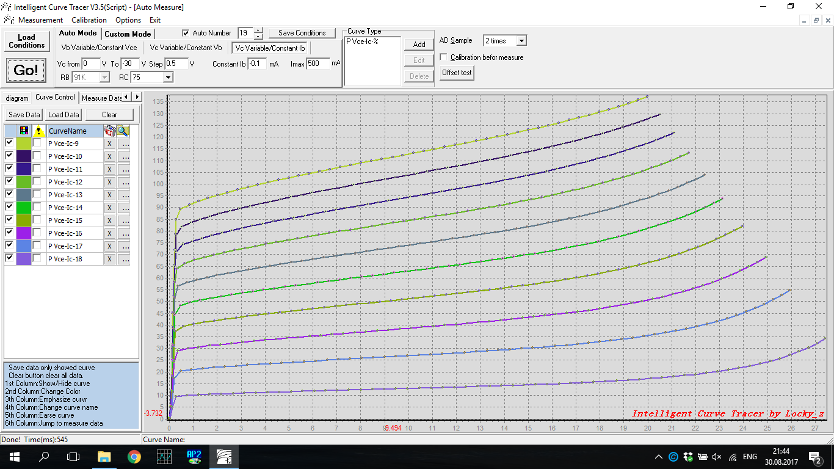Image resolution: width=834 pixels, height=469 pixels.
Task: Click the Imax input field
Action: click(x=317, y=64)
